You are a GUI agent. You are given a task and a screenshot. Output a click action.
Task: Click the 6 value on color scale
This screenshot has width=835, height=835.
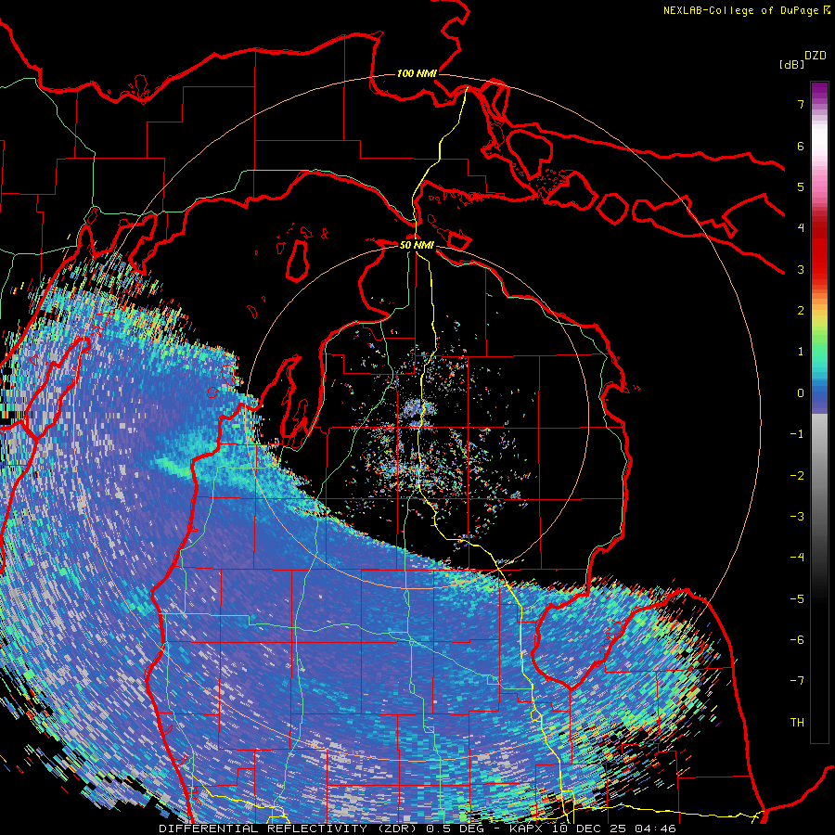coord(801,146)
